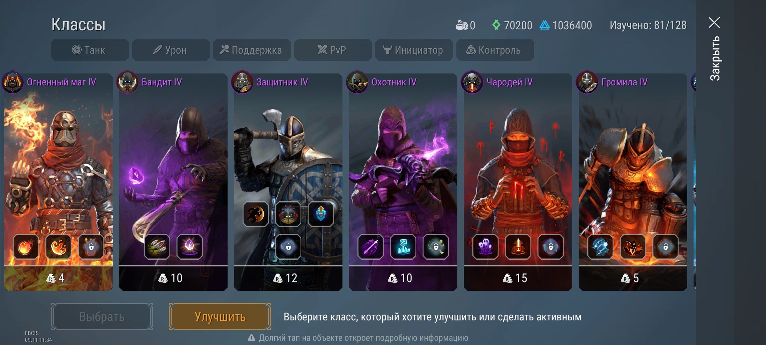Tap the shield upgrade skill on Защитник
The image size is (766, 345).
pyautogui.click(x=321, y=214)
